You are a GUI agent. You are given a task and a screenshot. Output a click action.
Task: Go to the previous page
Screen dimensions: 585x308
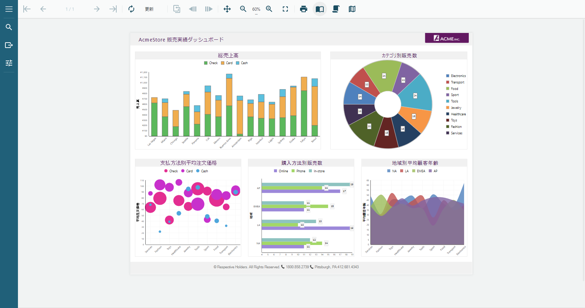43,9
